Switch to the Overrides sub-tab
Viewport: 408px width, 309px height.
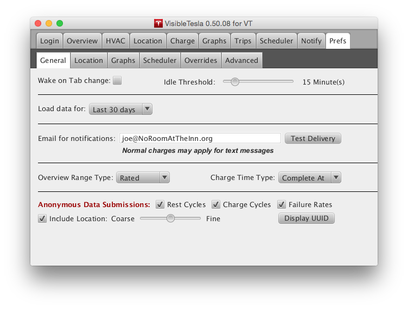click(201, 61)
